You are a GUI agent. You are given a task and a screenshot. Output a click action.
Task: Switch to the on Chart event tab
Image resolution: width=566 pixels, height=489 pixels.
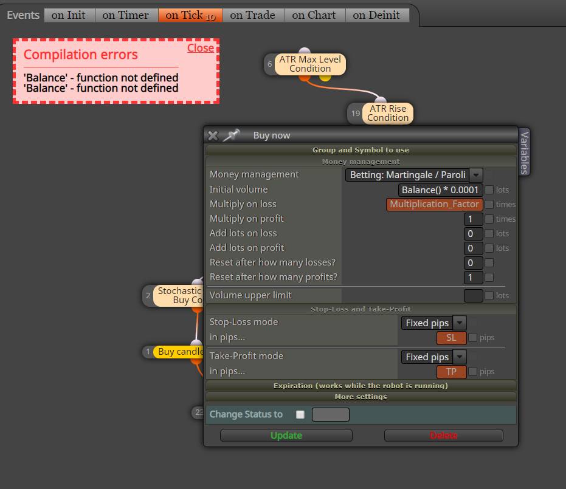(314, 15)
